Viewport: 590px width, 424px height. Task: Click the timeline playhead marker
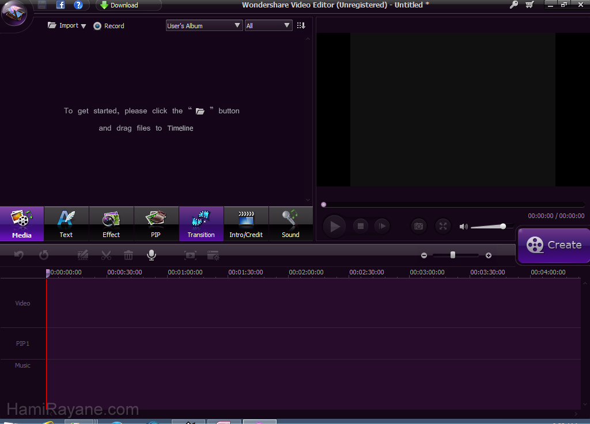click(48, 273)
